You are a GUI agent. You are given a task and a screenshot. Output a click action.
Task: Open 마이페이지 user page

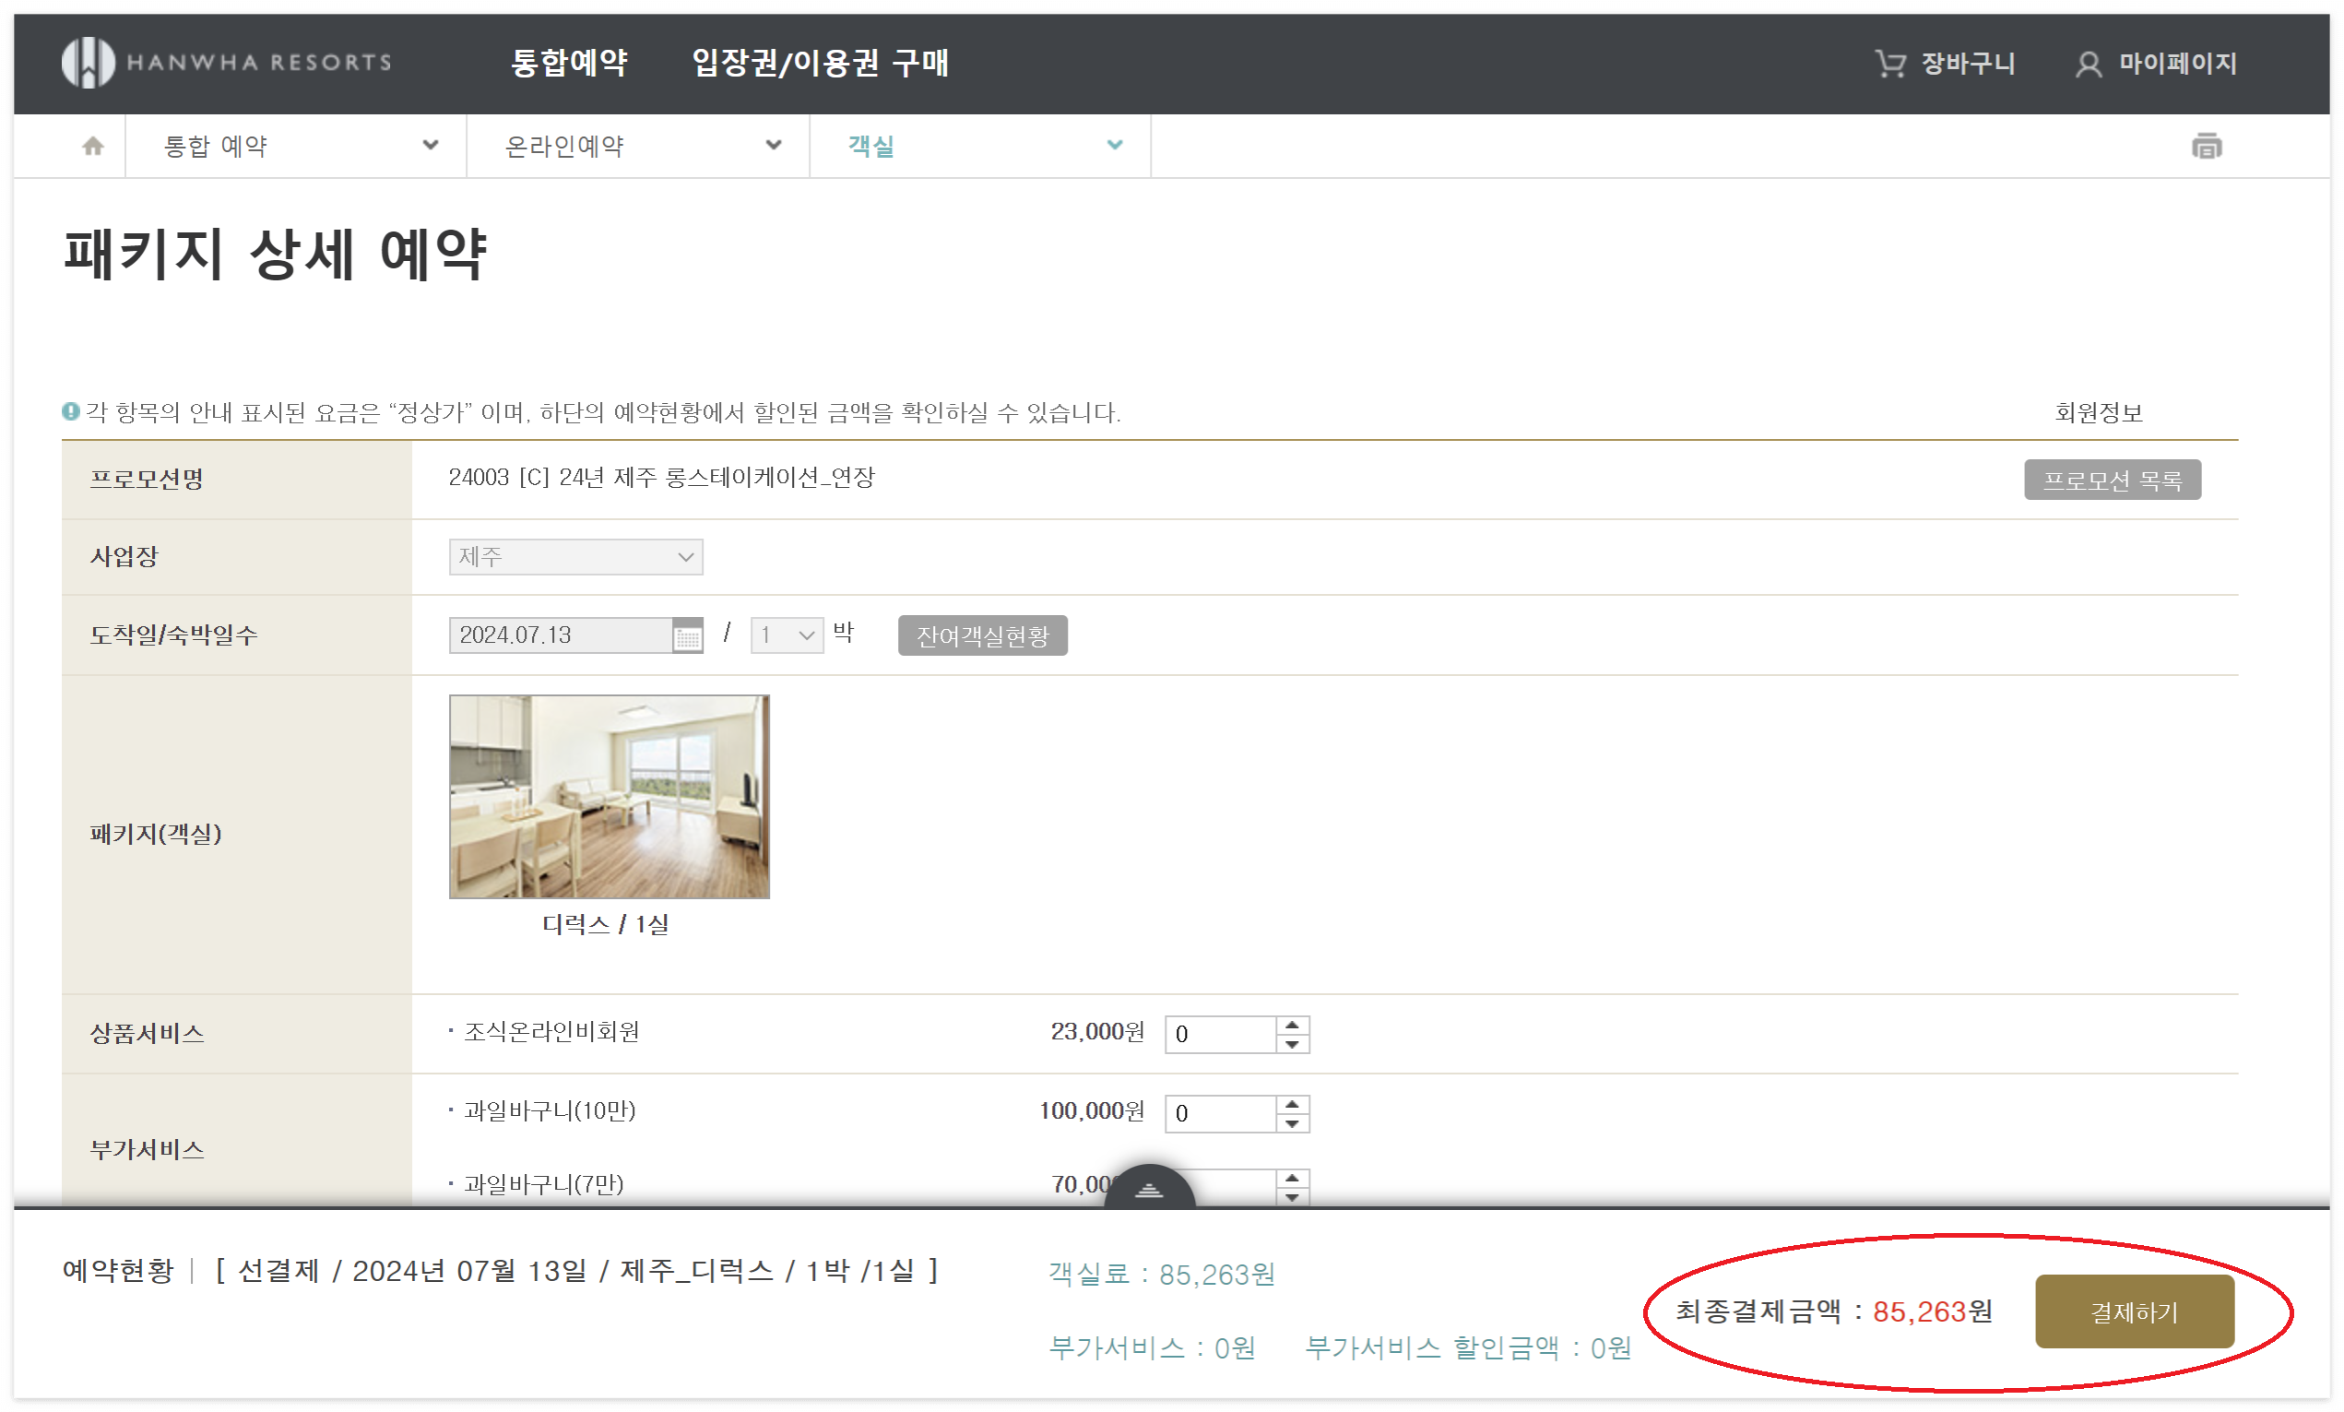[2156, 64]
